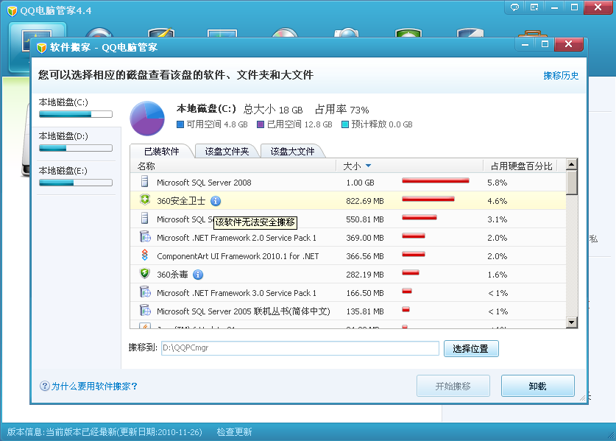
Task: Click D: disk usage progress bar
Action: [75, 148]
